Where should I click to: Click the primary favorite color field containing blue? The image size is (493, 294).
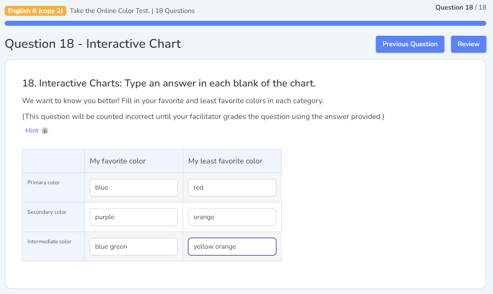click(134, 188)
